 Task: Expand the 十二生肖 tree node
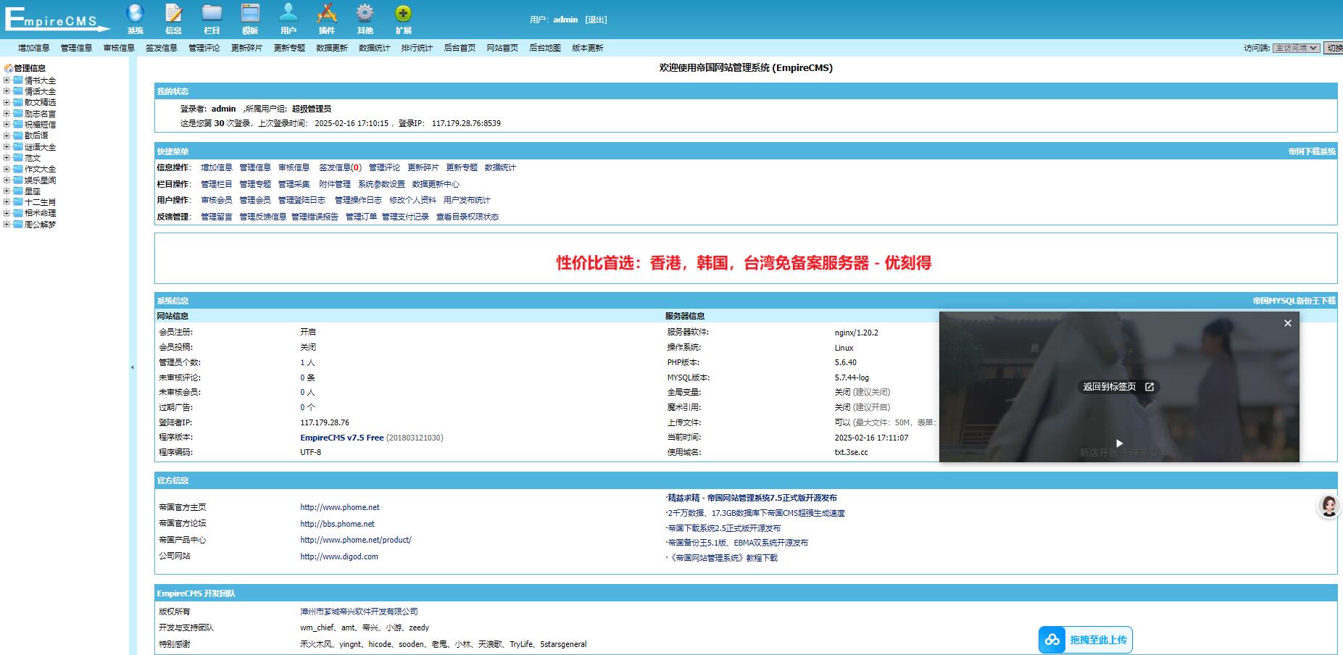(x=6, y=201)
